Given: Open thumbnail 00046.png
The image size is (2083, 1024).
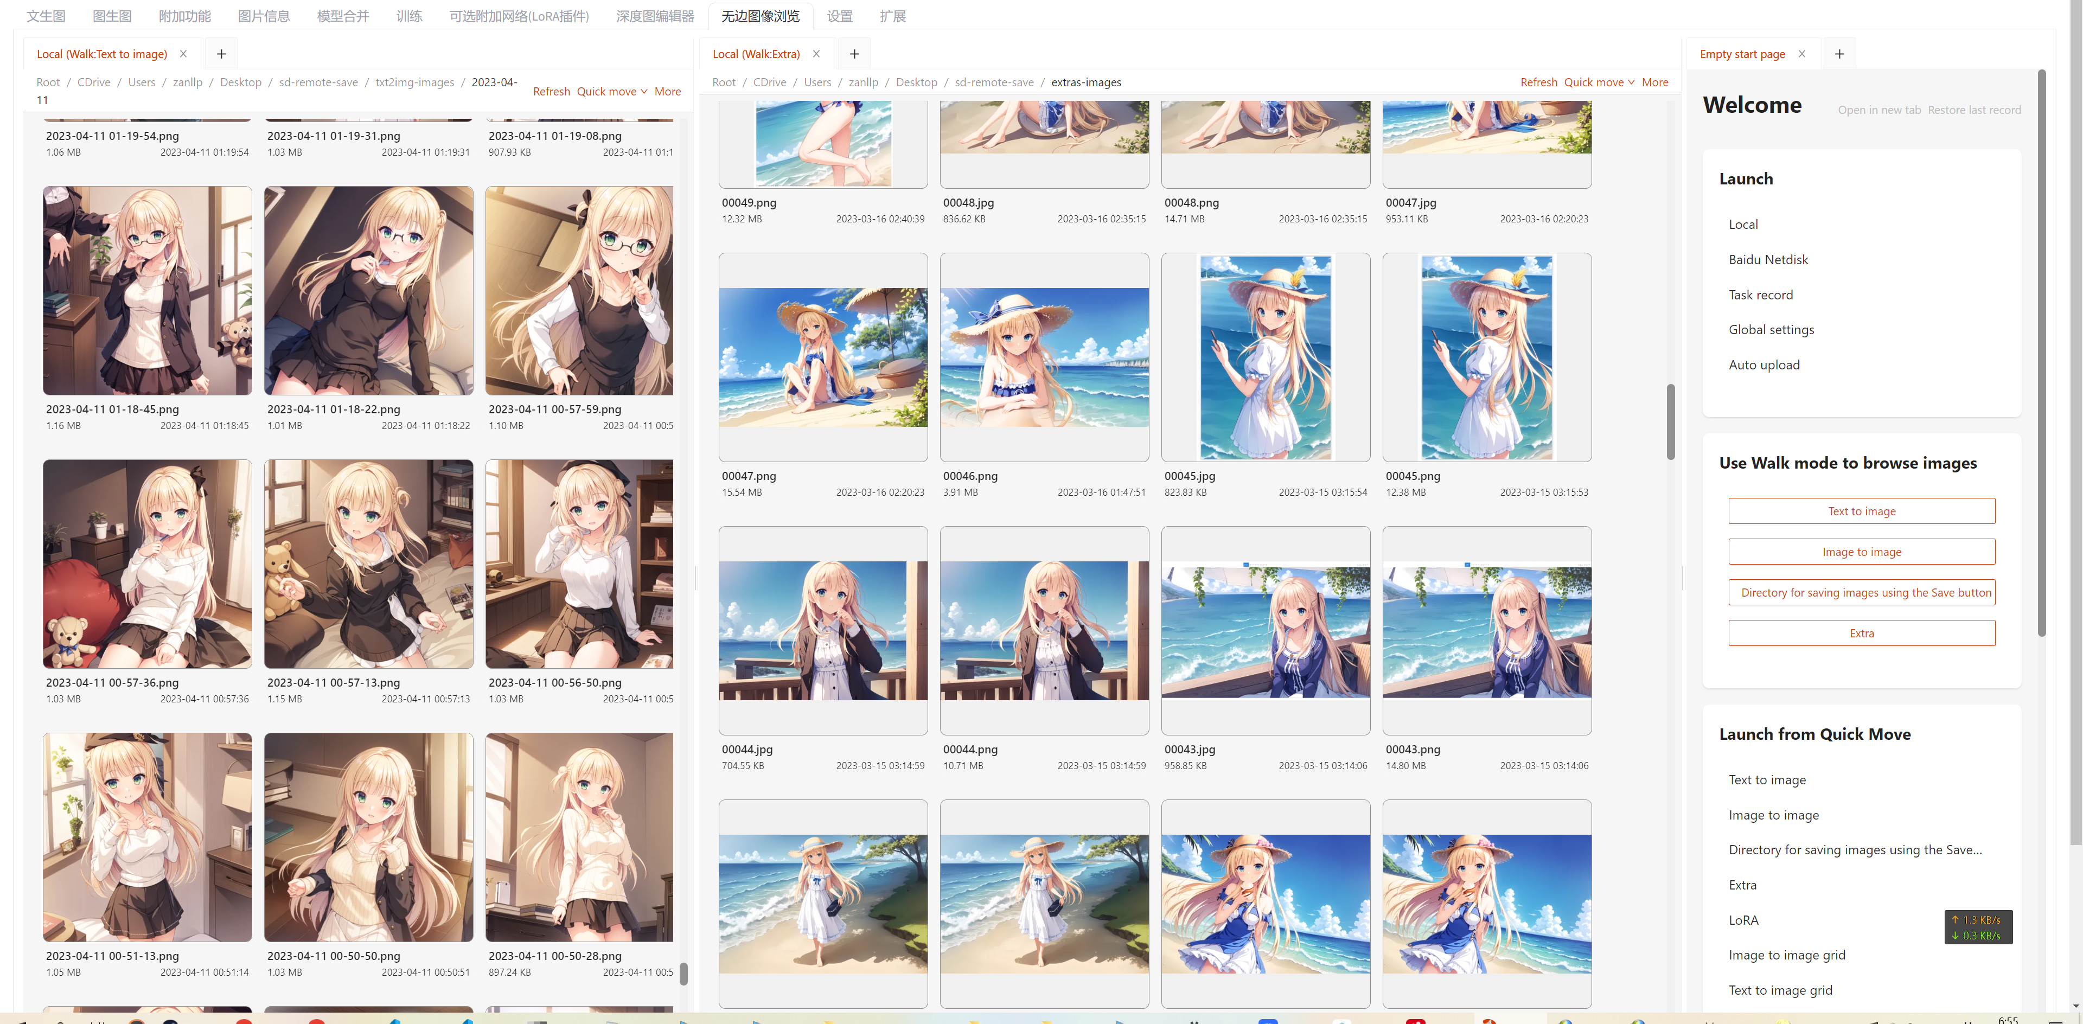Looking at the screenshot, I should pos(1044,357).
